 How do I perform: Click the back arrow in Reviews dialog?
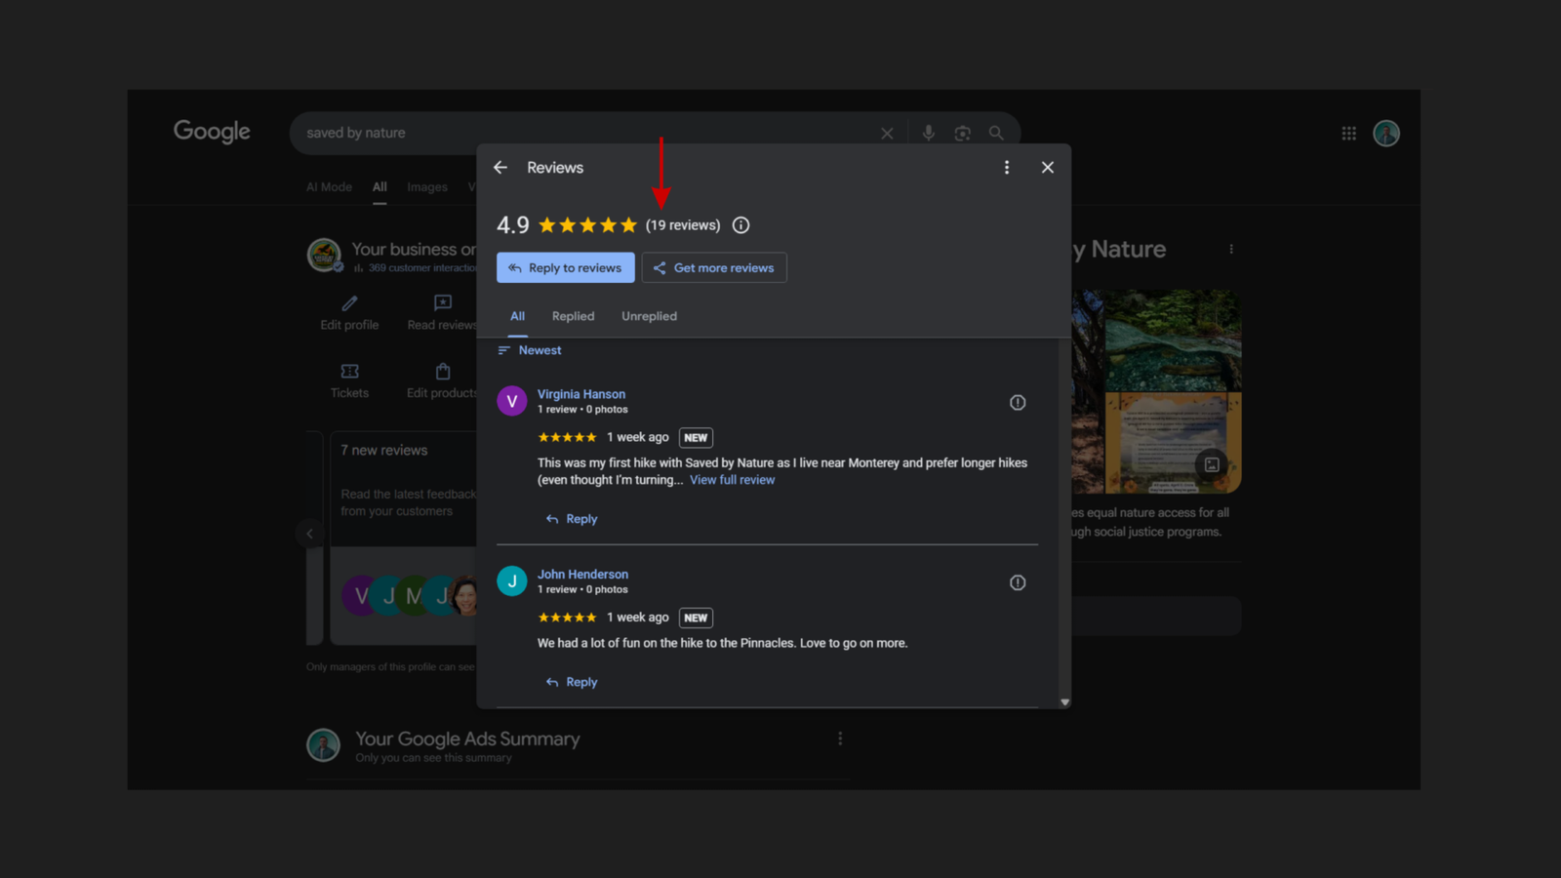tap(500, 168)
